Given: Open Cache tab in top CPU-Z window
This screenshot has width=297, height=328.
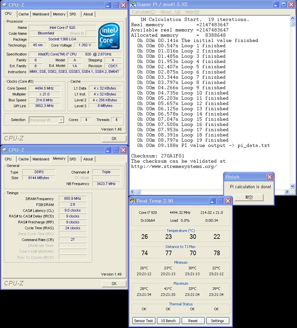Looking at the screenshot, I should click(23, 14).
